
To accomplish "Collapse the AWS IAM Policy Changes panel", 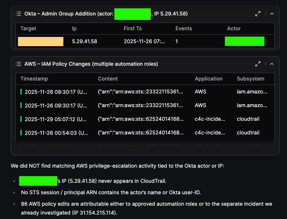I will [272, 64].
